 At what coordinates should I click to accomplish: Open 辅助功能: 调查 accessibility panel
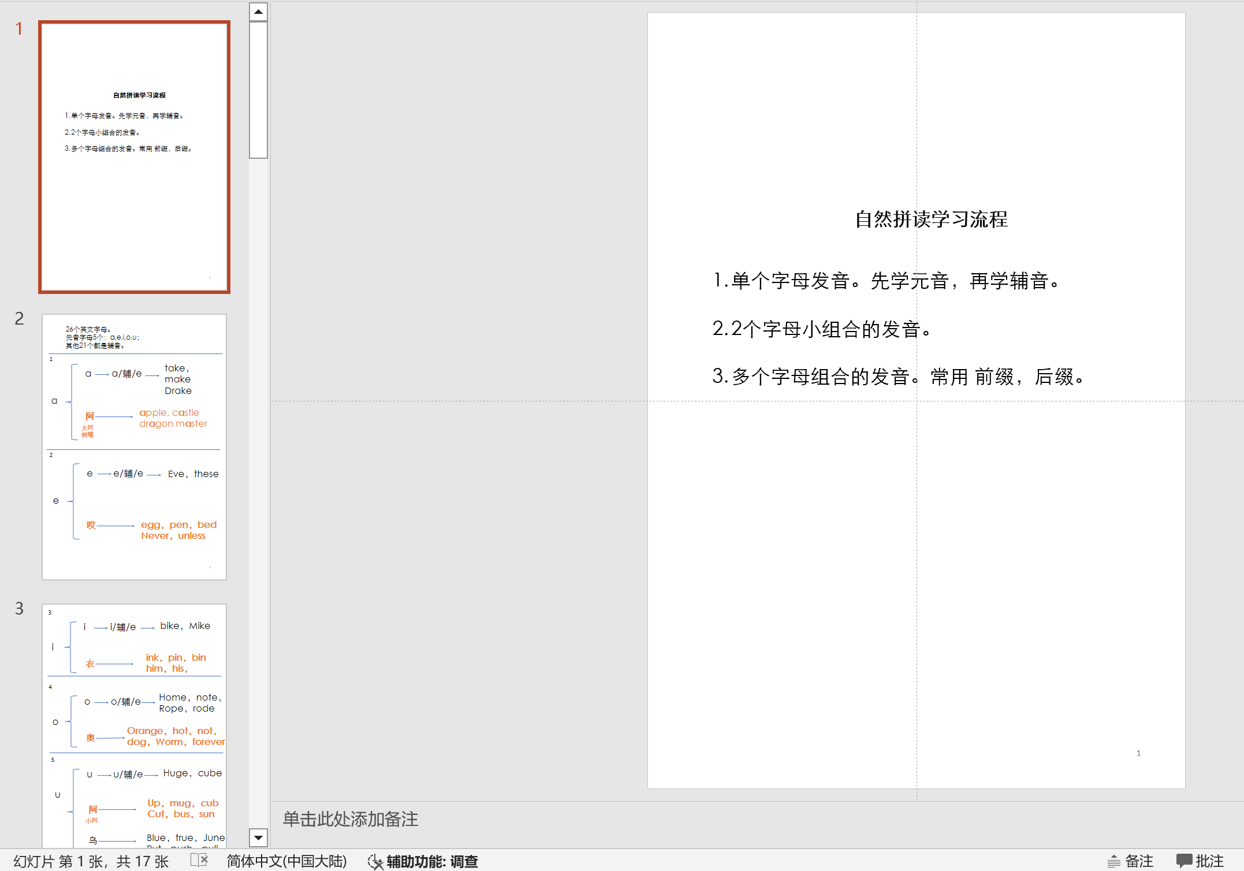click(x=431, y=862)
